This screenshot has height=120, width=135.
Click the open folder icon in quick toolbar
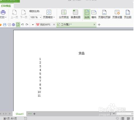pos(1,25)
